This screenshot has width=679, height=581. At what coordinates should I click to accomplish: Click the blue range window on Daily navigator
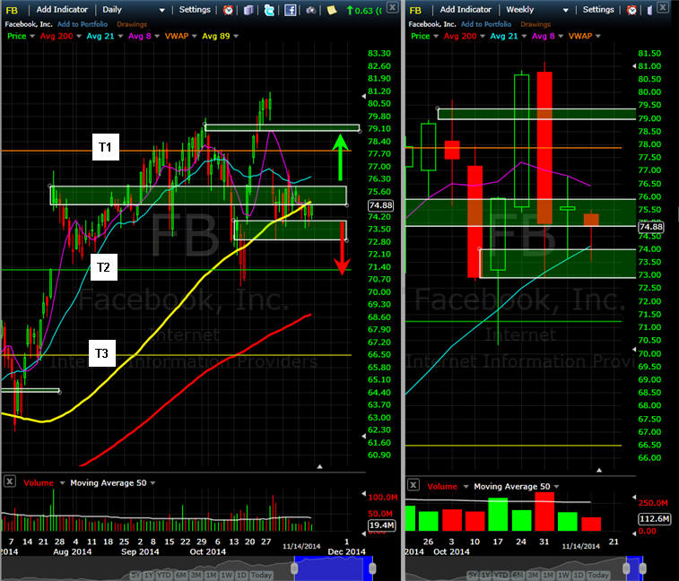coord(334,568)
